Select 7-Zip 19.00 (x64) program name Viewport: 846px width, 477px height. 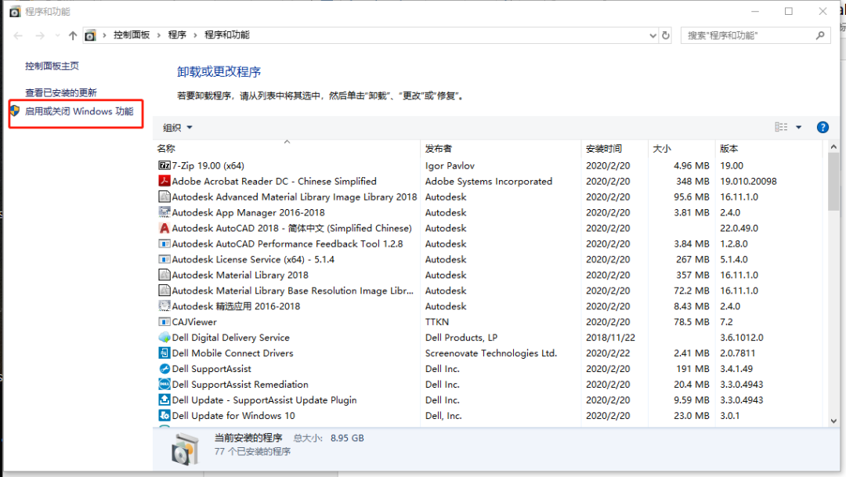208,165
